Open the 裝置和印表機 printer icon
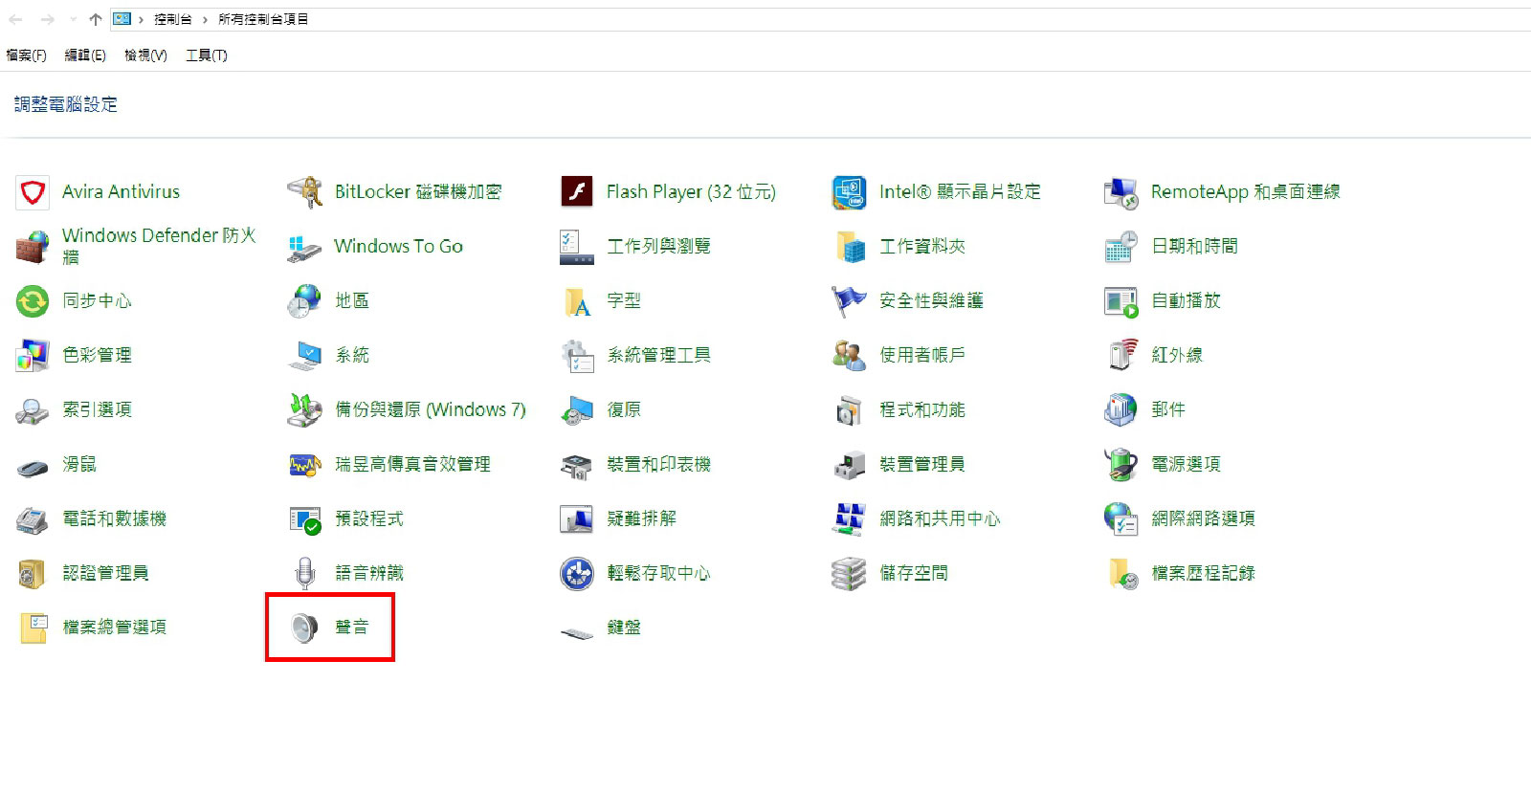This screenshot has height=793, width=1531. [x=577, y=466]
